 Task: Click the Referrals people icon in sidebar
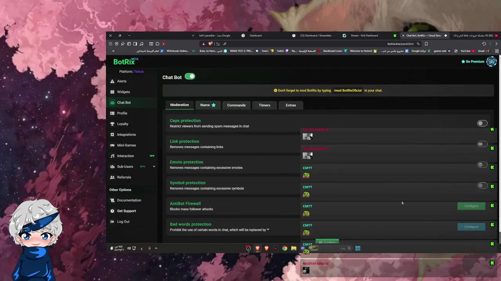pyautogui.click(x=112, y=177)
